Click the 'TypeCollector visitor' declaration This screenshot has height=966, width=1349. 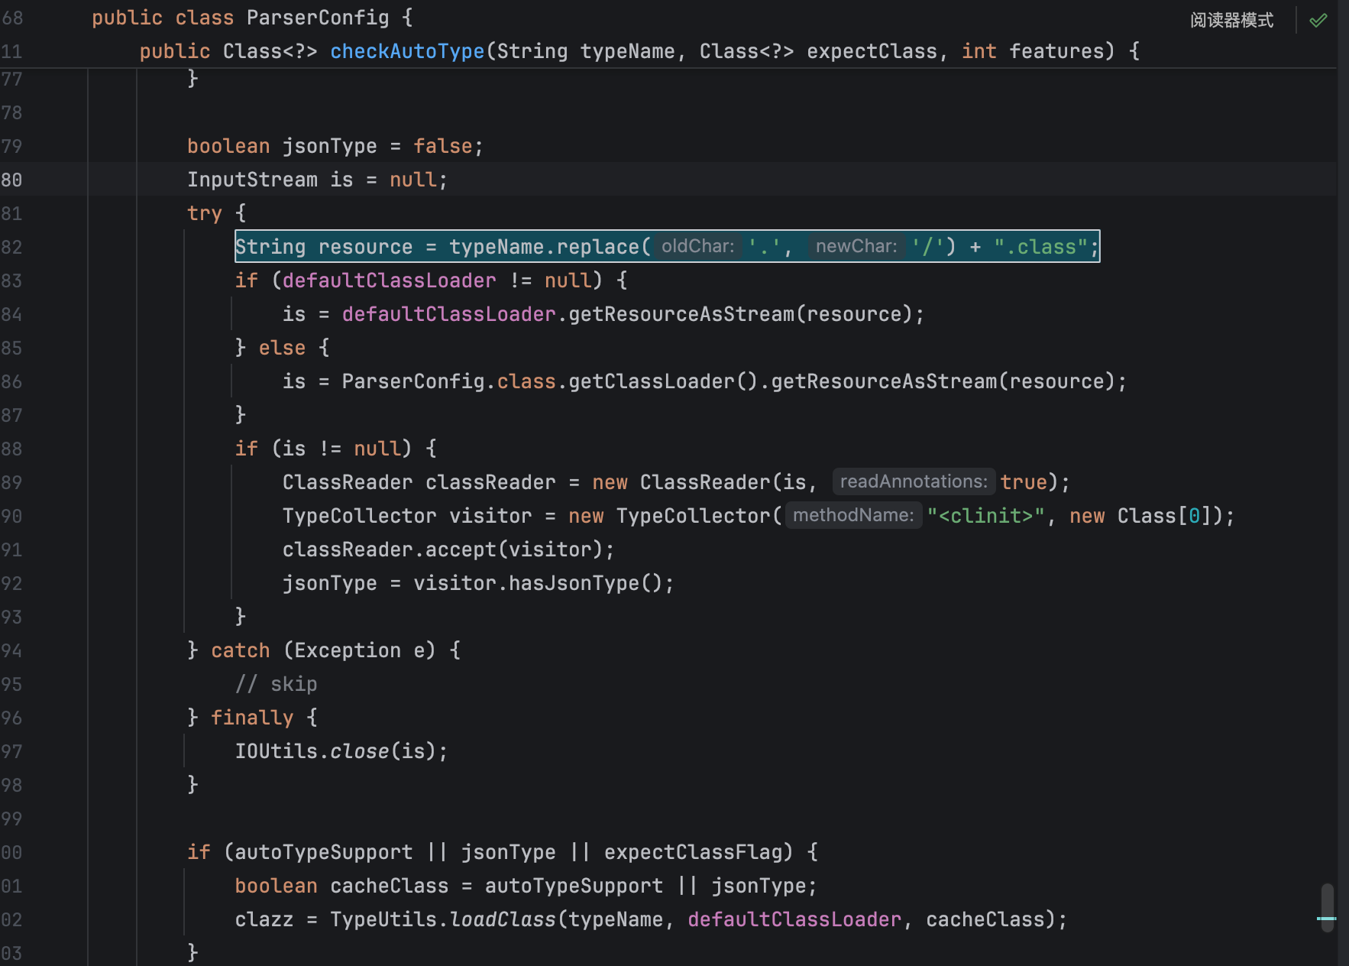pyautogui.click(x=407, y=516)
